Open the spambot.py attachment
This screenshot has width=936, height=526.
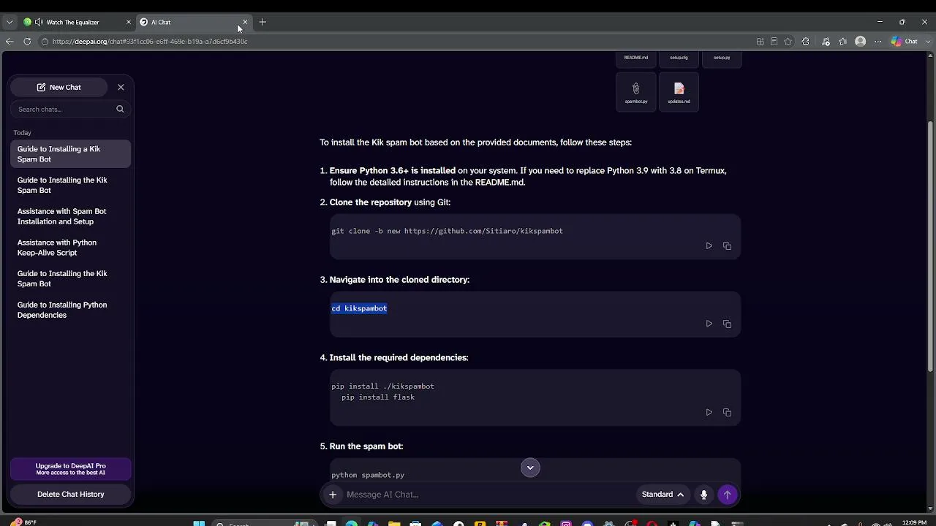coord(636,93)
